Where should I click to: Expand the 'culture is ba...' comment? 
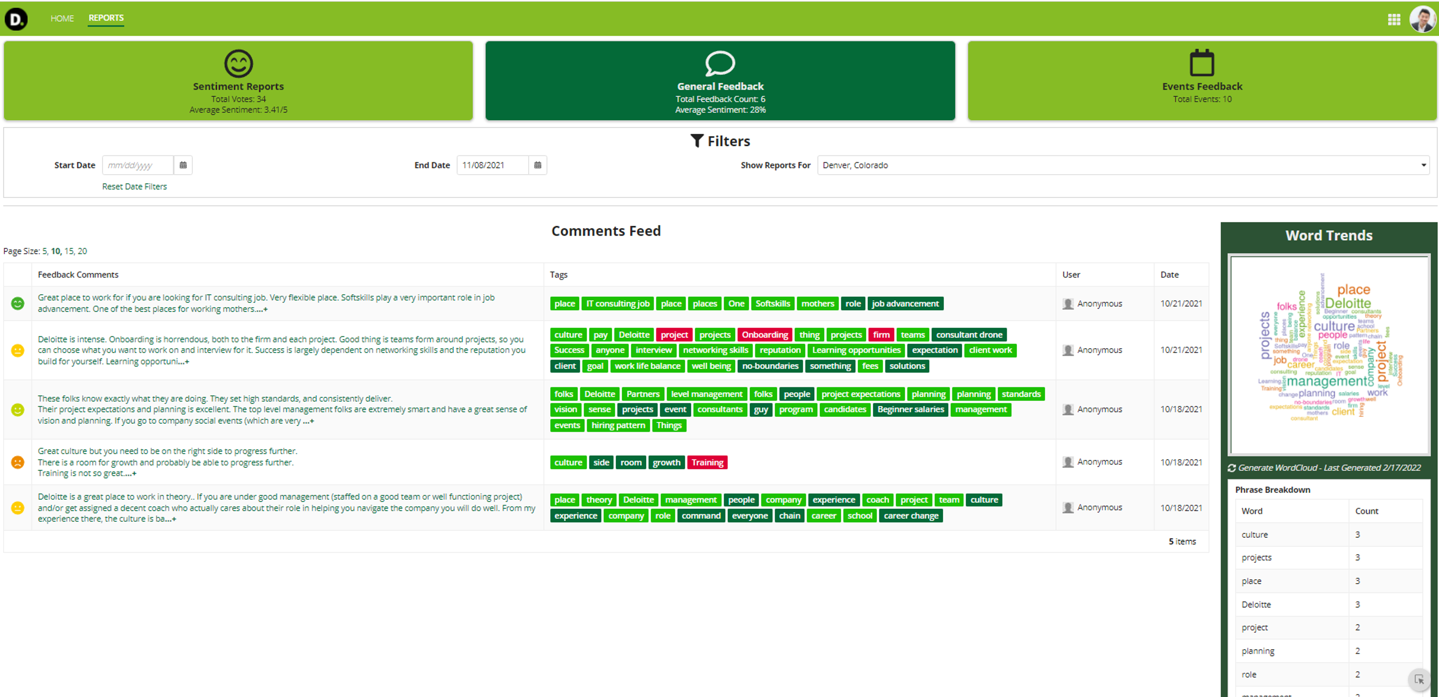[x=171, y=519]
